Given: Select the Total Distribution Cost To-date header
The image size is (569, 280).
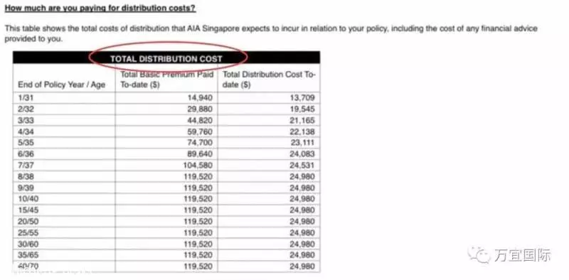Looking at the screenshot, I should tap(269, 80).
